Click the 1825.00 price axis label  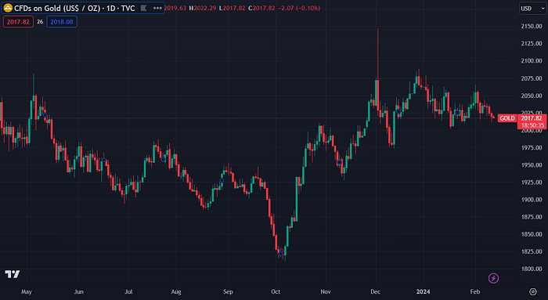pos(532,251)
